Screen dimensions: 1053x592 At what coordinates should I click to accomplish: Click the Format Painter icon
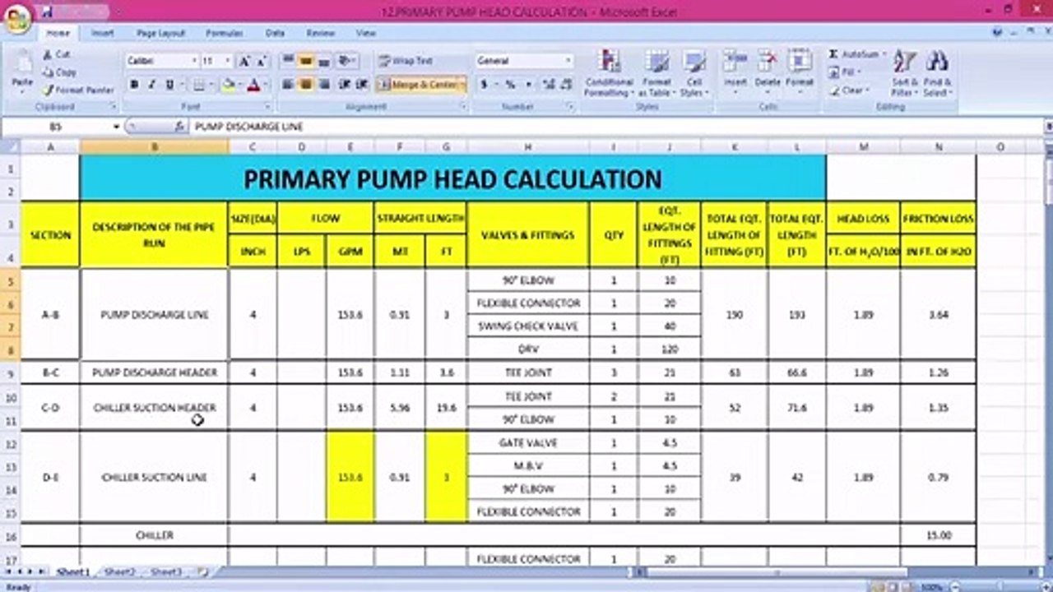[49, 90]
